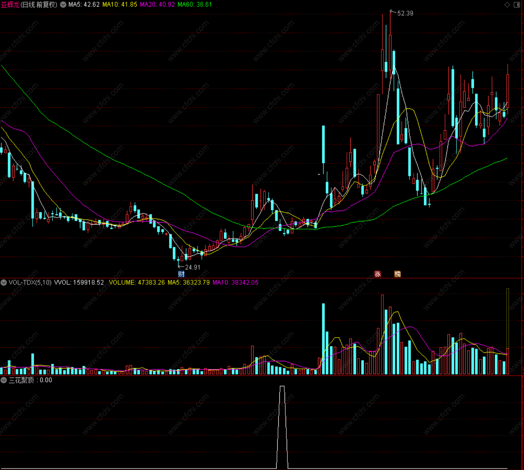Screen dimensions: 524x470
Task: Select the MA20: 40.92 label
Action: point(157,5)
